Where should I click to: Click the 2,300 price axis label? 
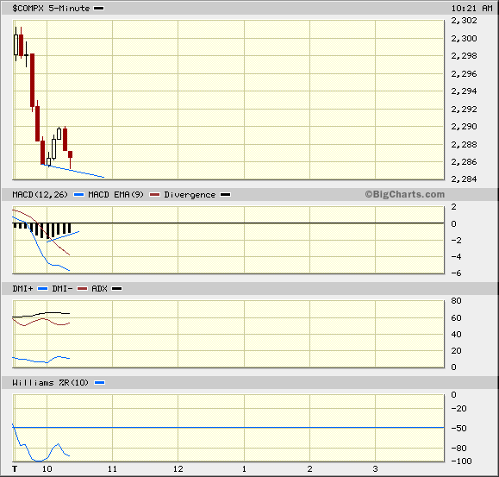(464, 39)
